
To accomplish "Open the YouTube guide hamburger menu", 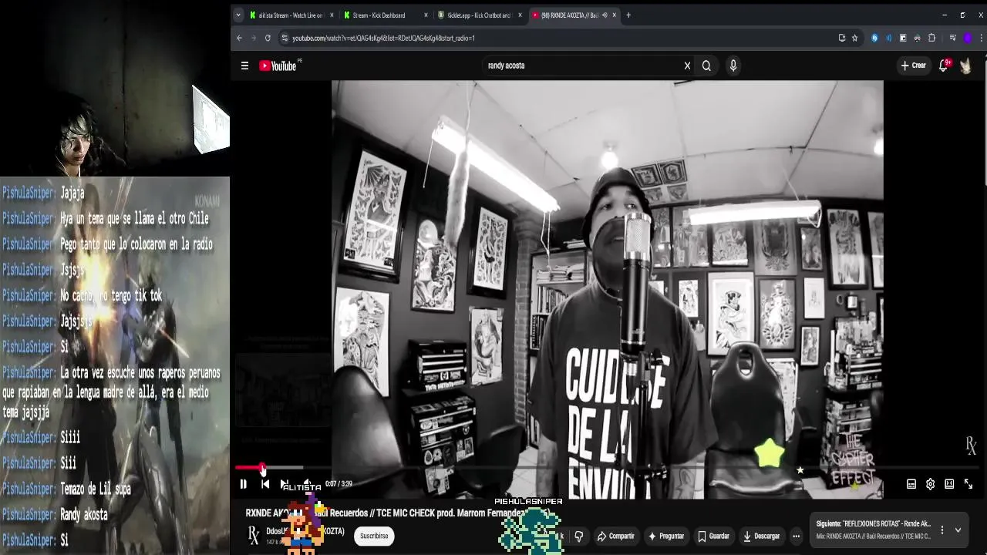I will [244, 66].
